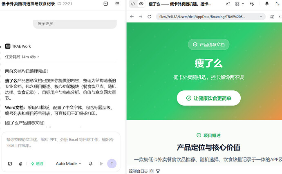Click the 产品创意文档 badge
This screenshot has height=174, width=282.
click(x=208, y=45)
